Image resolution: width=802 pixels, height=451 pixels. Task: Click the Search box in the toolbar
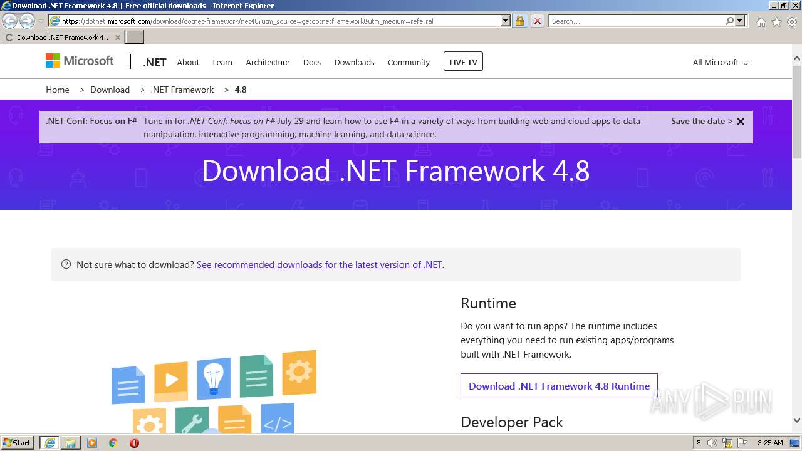click(x=637, y=21)
